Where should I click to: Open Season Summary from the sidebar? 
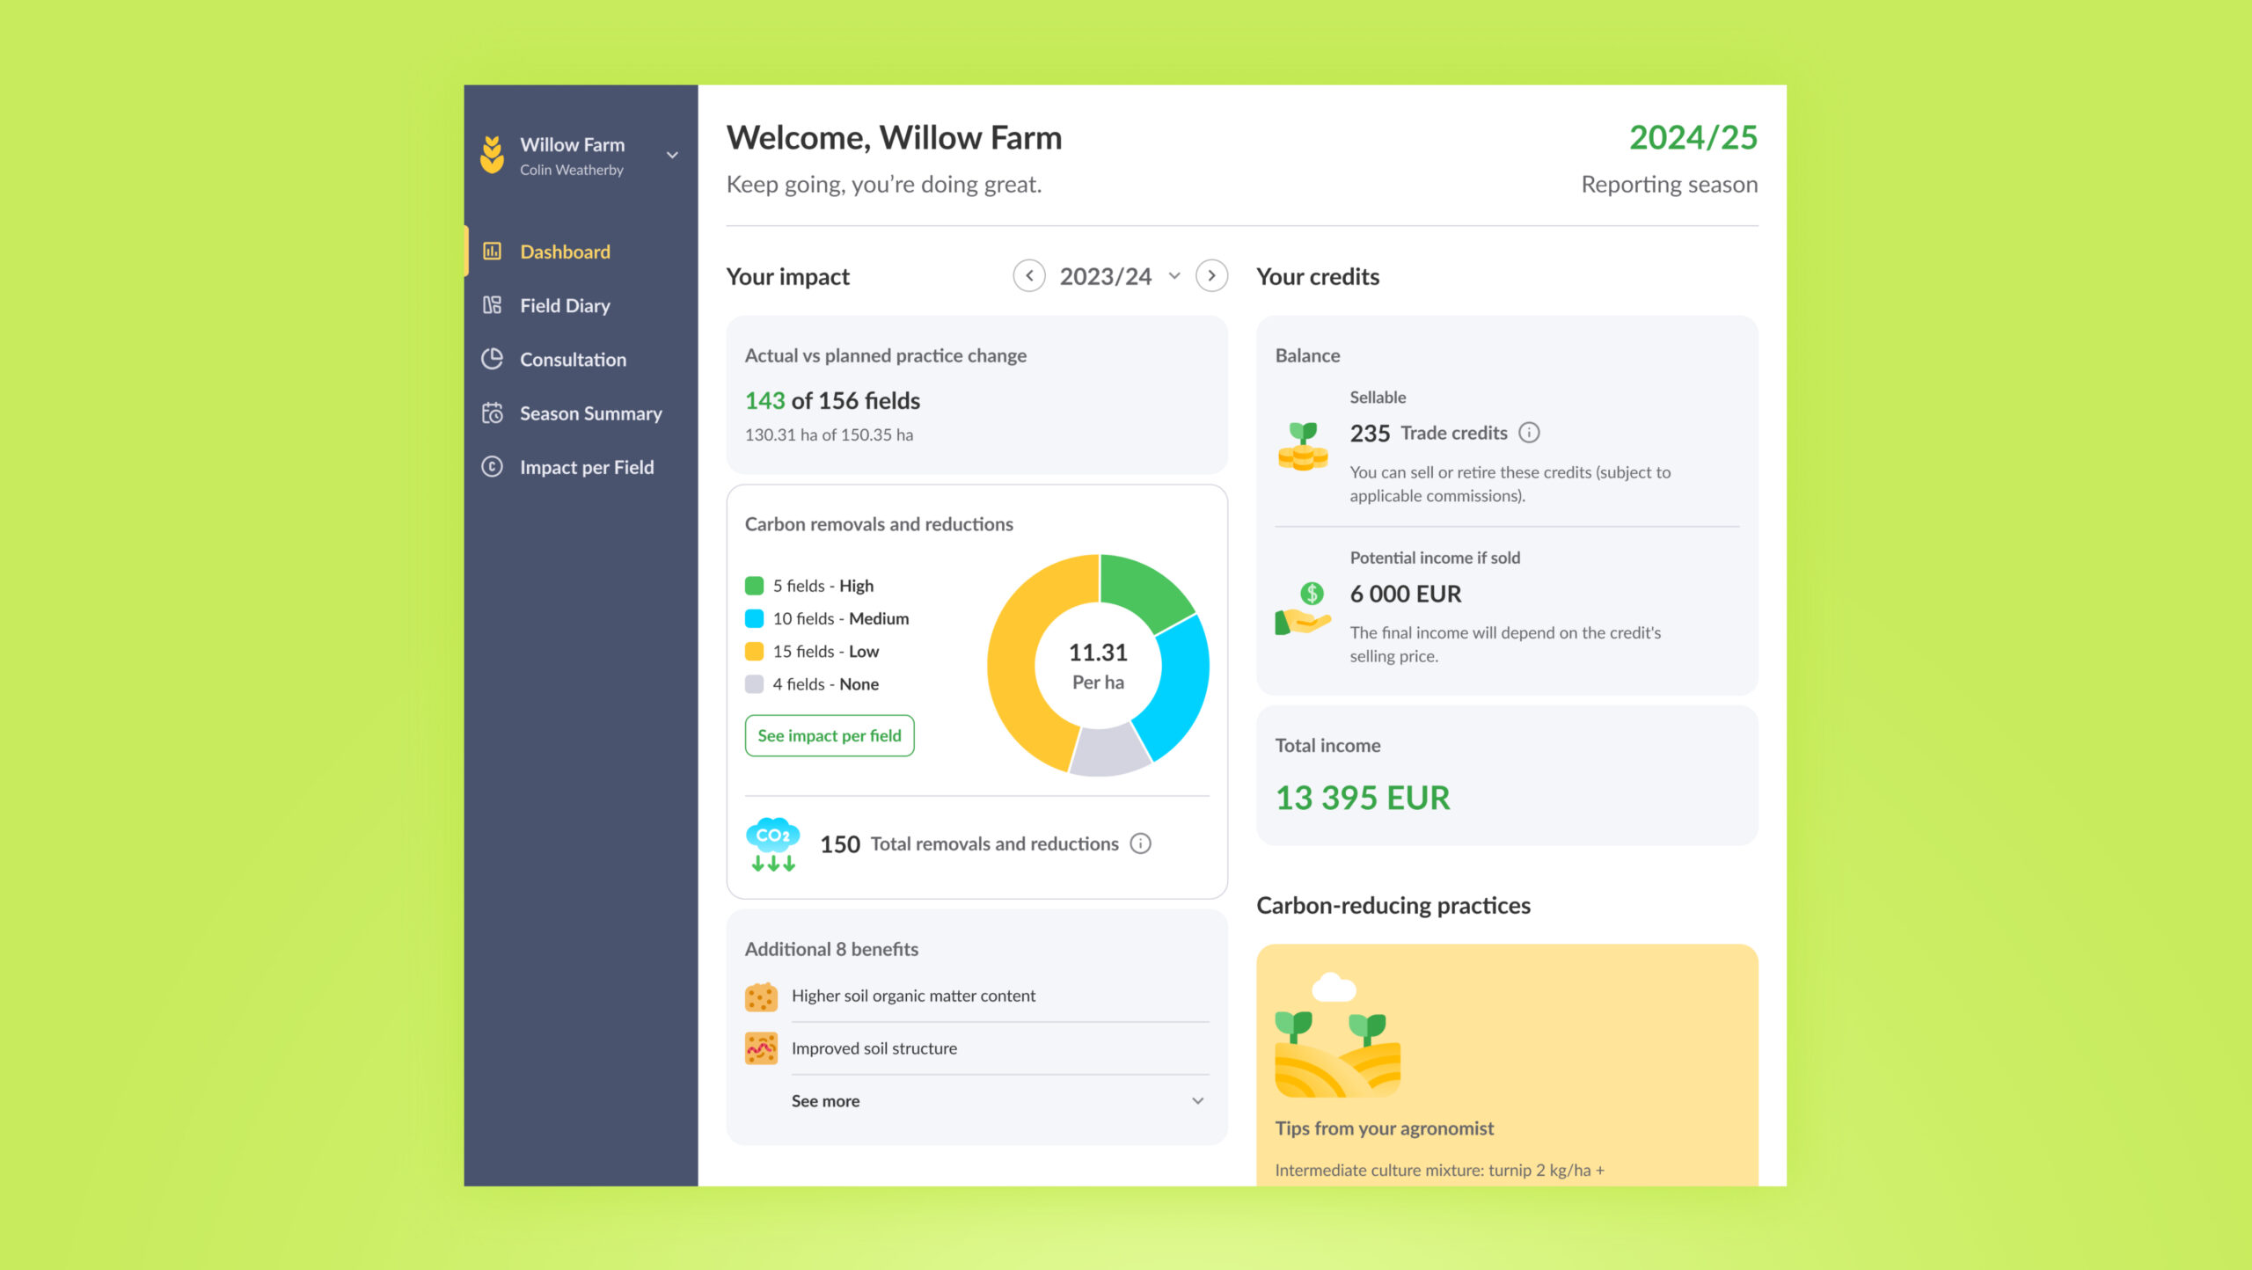(590, 413)
